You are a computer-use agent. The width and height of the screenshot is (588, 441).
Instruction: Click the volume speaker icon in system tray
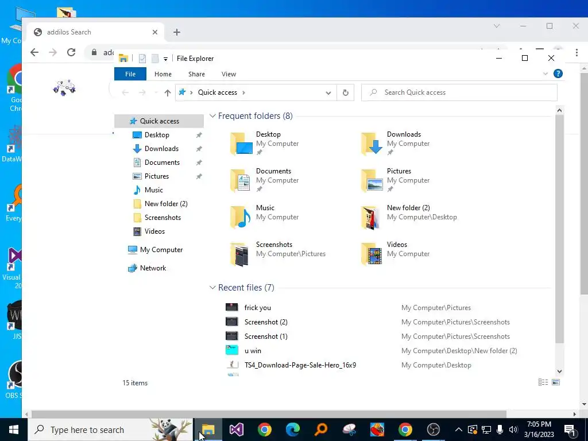[x=513, y=430]
